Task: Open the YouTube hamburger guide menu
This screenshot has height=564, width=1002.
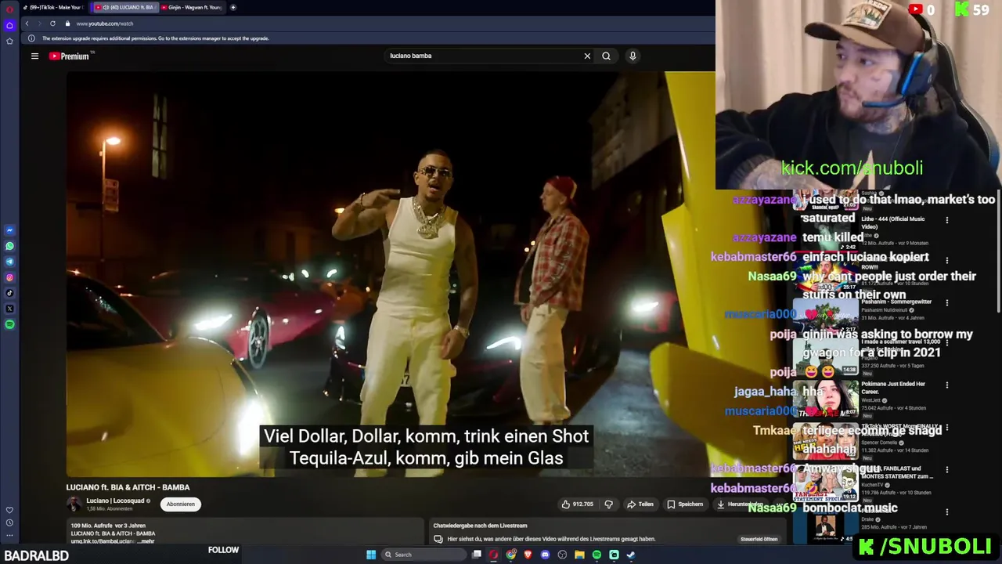Action: (x=34, y=56)
